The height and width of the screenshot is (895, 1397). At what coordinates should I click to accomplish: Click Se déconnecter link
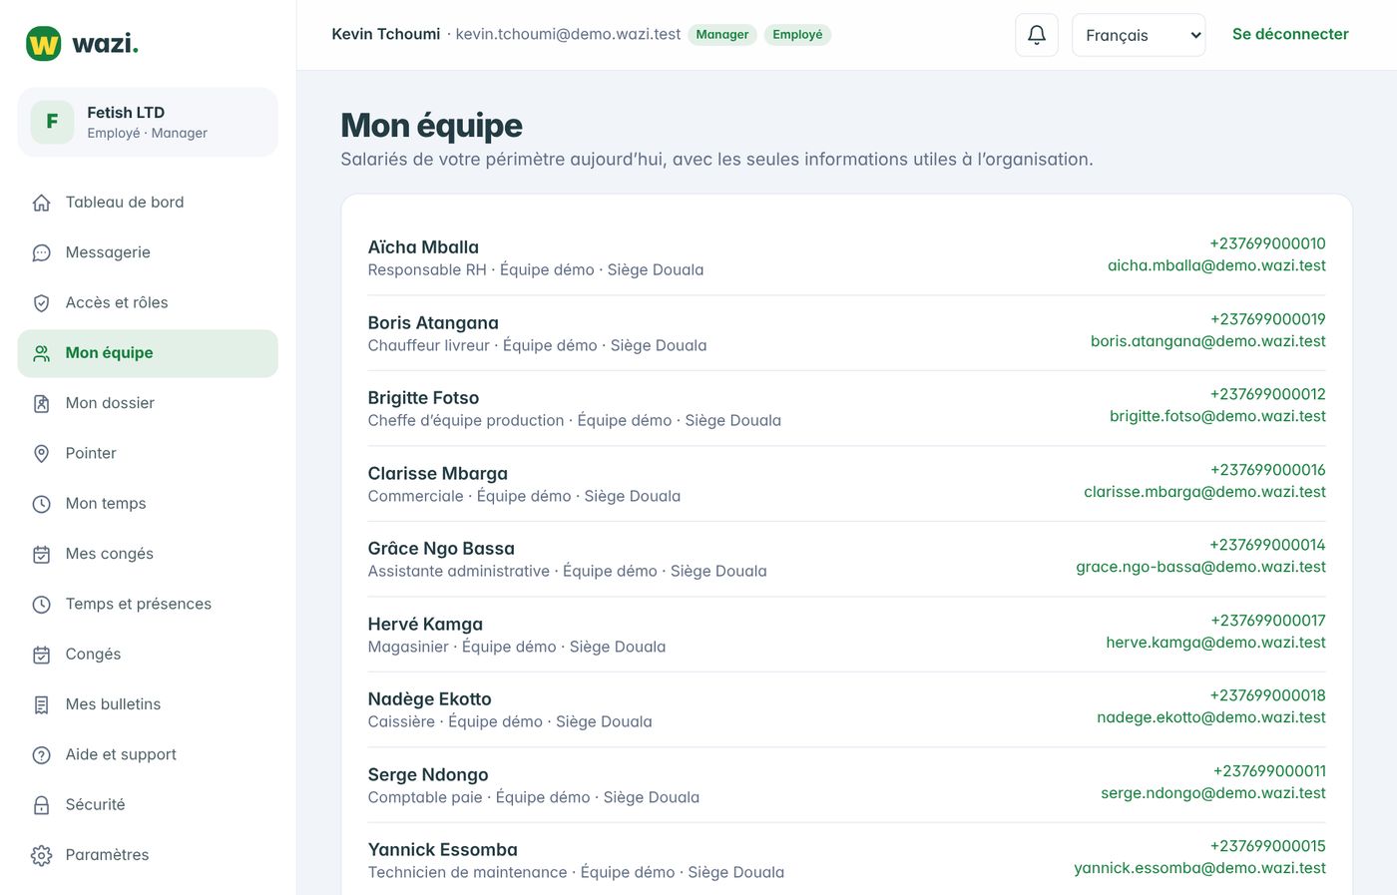(x=1290, y=34)
